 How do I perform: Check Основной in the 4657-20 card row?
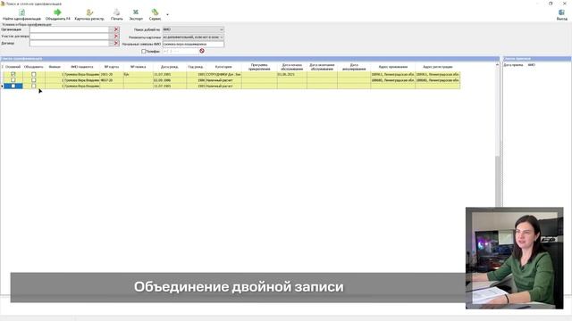[13, 80]
